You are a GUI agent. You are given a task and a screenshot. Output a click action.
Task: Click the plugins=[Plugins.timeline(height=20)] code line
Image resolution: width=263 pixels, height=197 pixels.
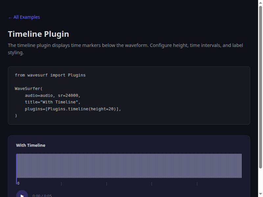[x=73, y=109]
